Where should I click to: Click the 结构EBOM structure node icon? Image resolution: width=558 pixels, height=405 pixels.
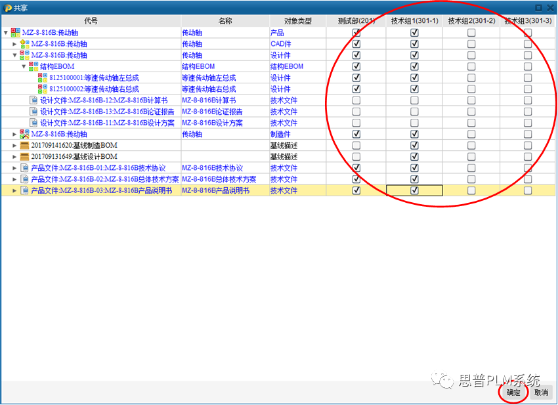click(x=33, y=66)
